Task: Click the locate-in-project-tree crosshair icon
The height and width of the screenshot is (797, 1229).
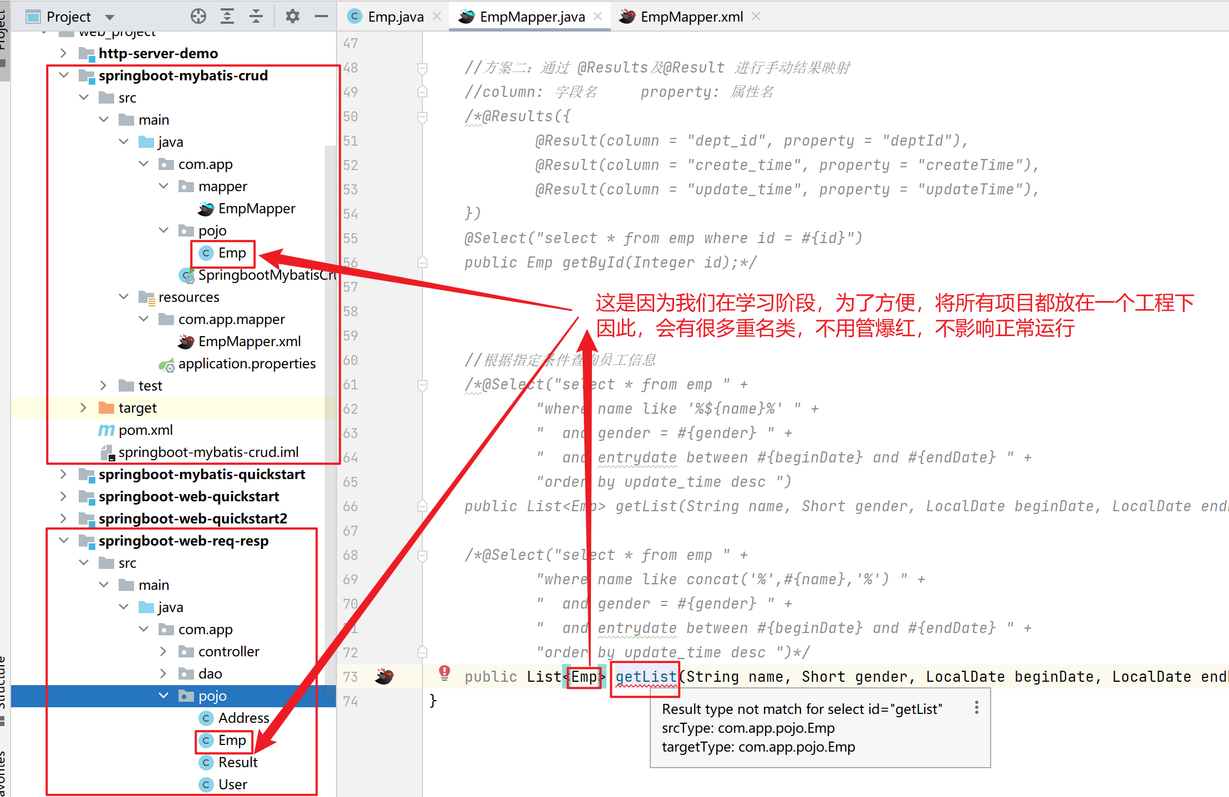Action: [x=198, y=17]
